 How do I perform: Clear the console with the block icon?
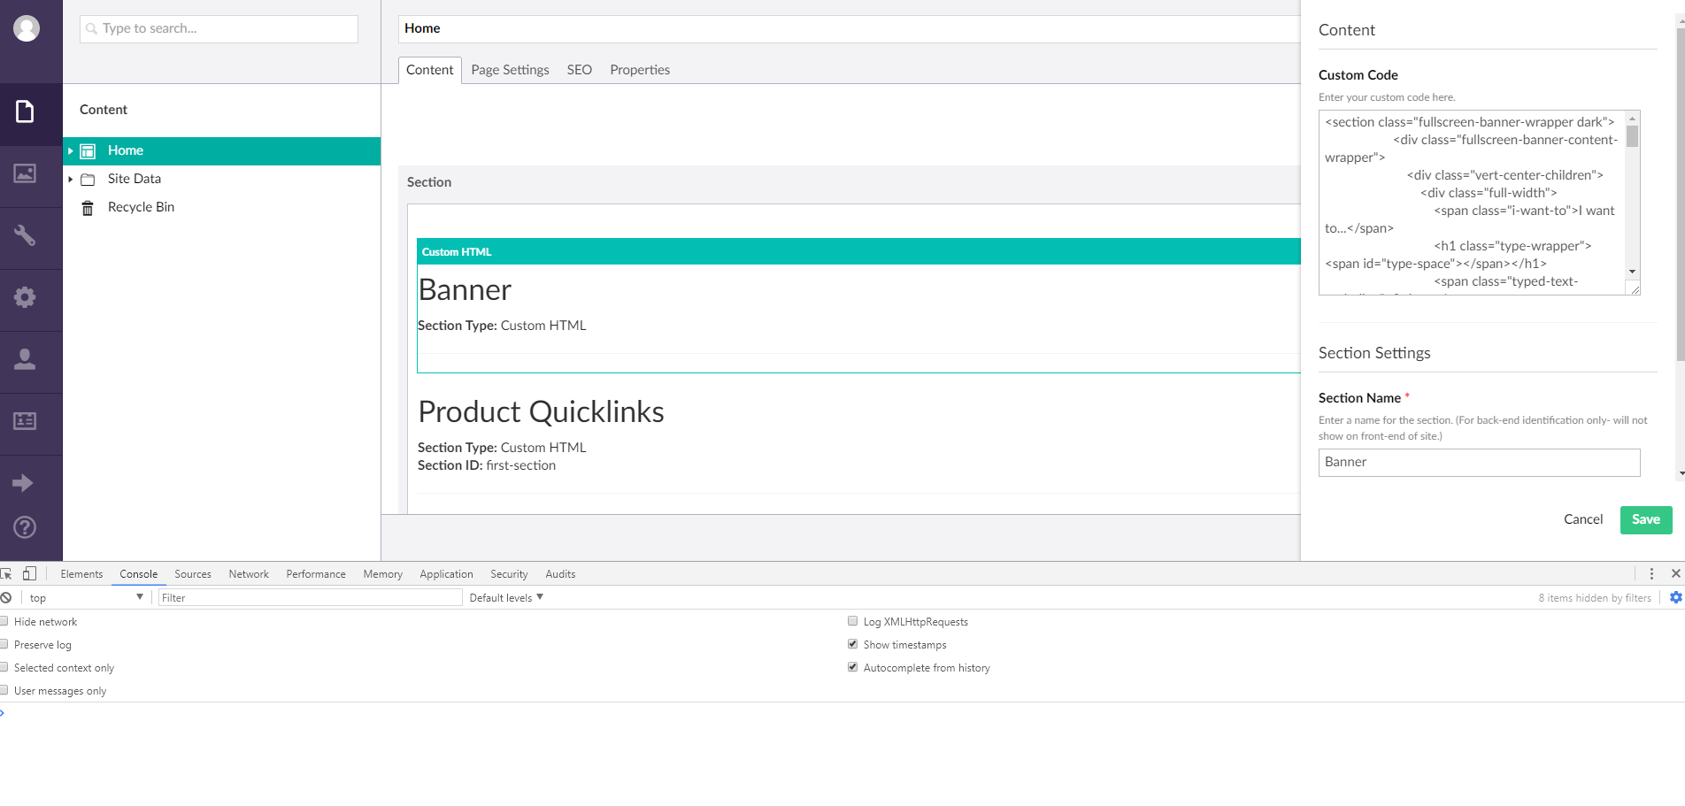[x=5, y=598]
